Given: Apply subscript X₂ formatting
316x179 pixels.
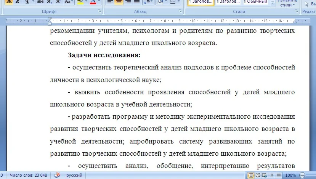Looking at the screenshot, I should click(49, 2).
